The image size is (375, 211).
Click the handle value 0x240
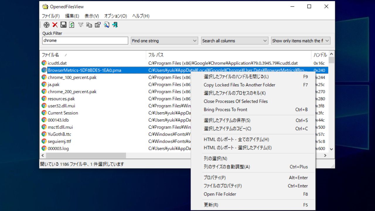tap(319, 70)
